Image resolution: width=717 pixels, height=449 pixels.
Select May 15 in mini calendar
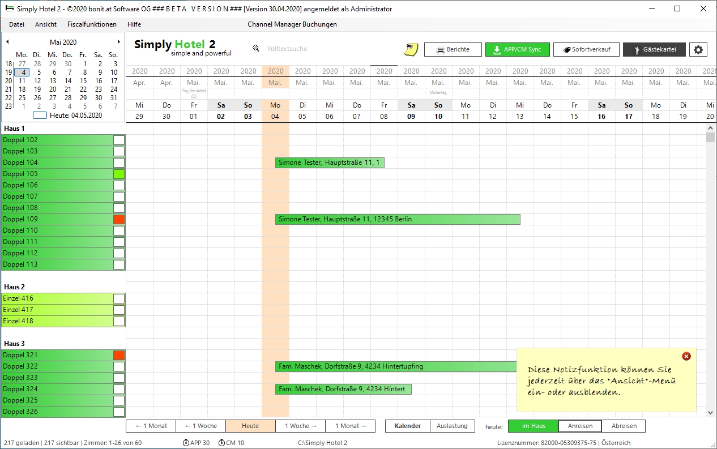tap(84, 80)
